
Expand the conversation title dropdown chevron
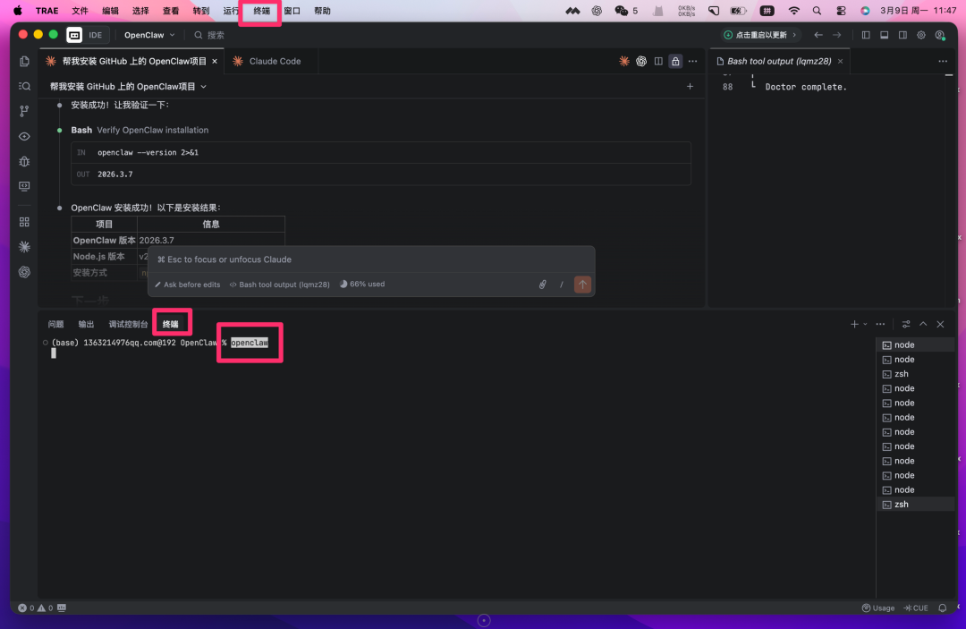204,87
